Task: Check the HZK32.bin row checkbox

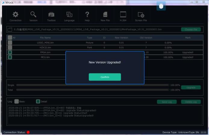Action: pyautogui.click(x=10, y=47)
